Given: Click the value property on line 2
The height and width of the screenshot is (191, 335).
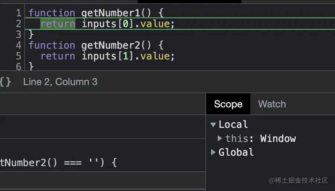Looking at the screenshot, I should tap(155, 24).
